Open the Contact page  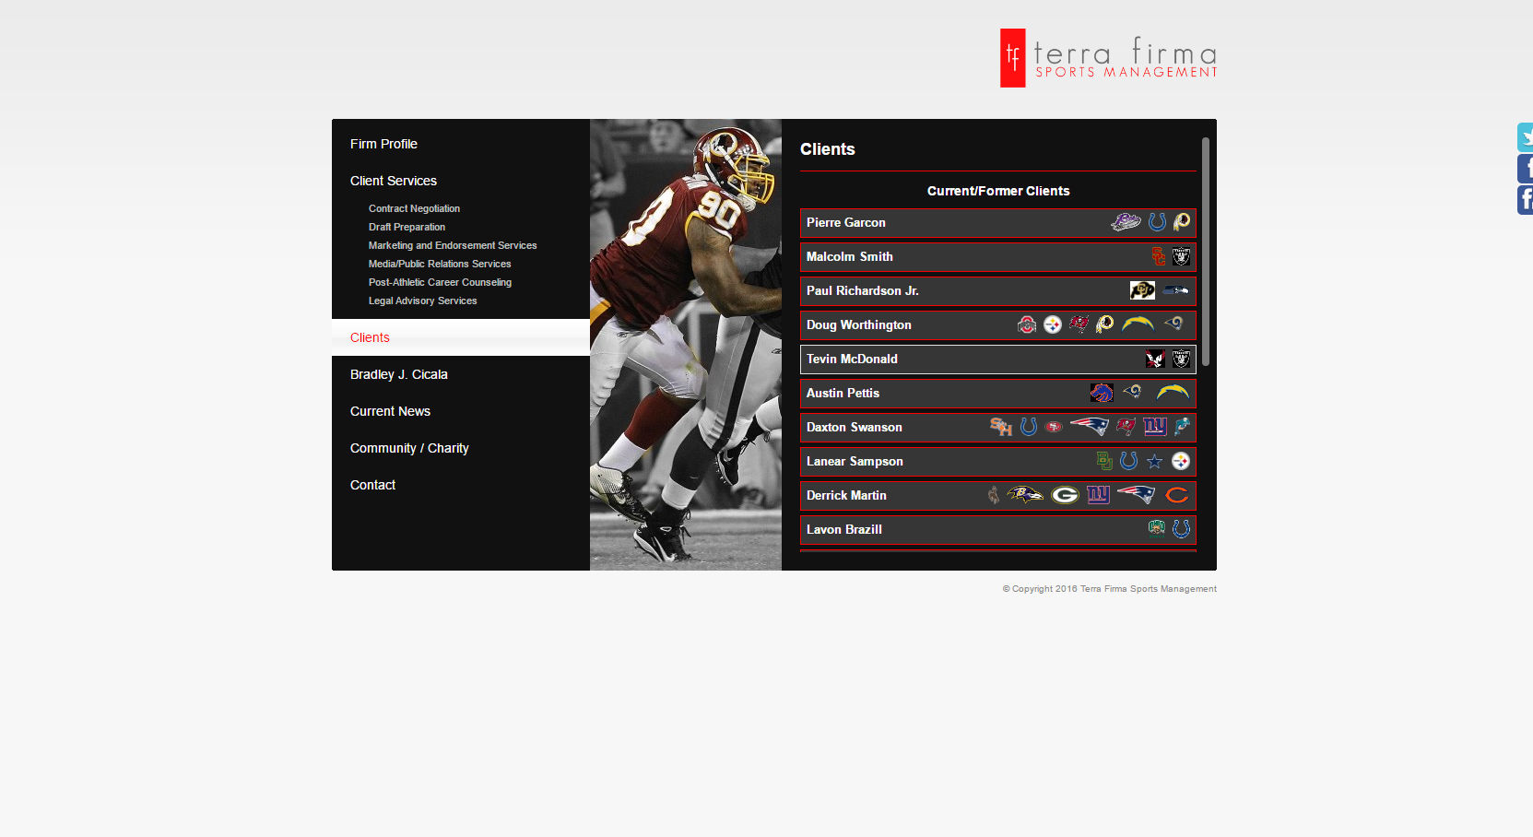point(372,485)
